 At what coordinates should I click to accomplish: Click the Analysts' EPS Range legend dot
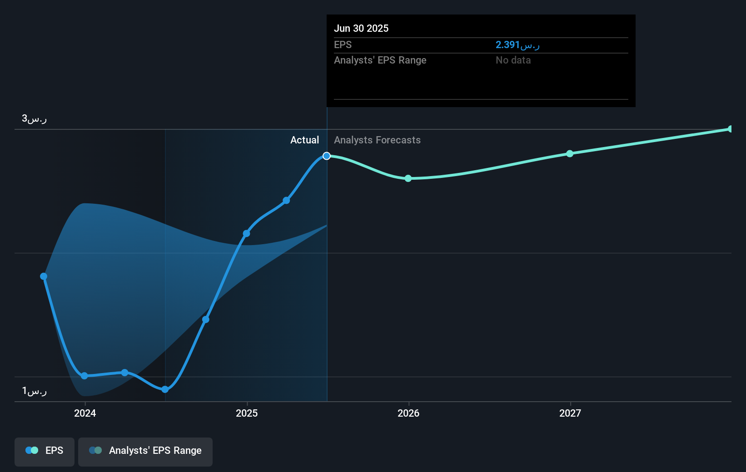(95, 450)
